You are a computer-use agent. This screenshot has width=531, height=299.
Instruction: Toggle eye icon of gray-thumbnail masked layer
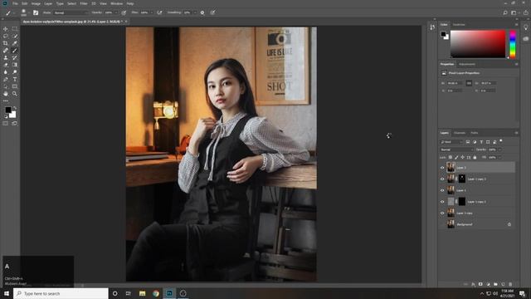[442, 202]
